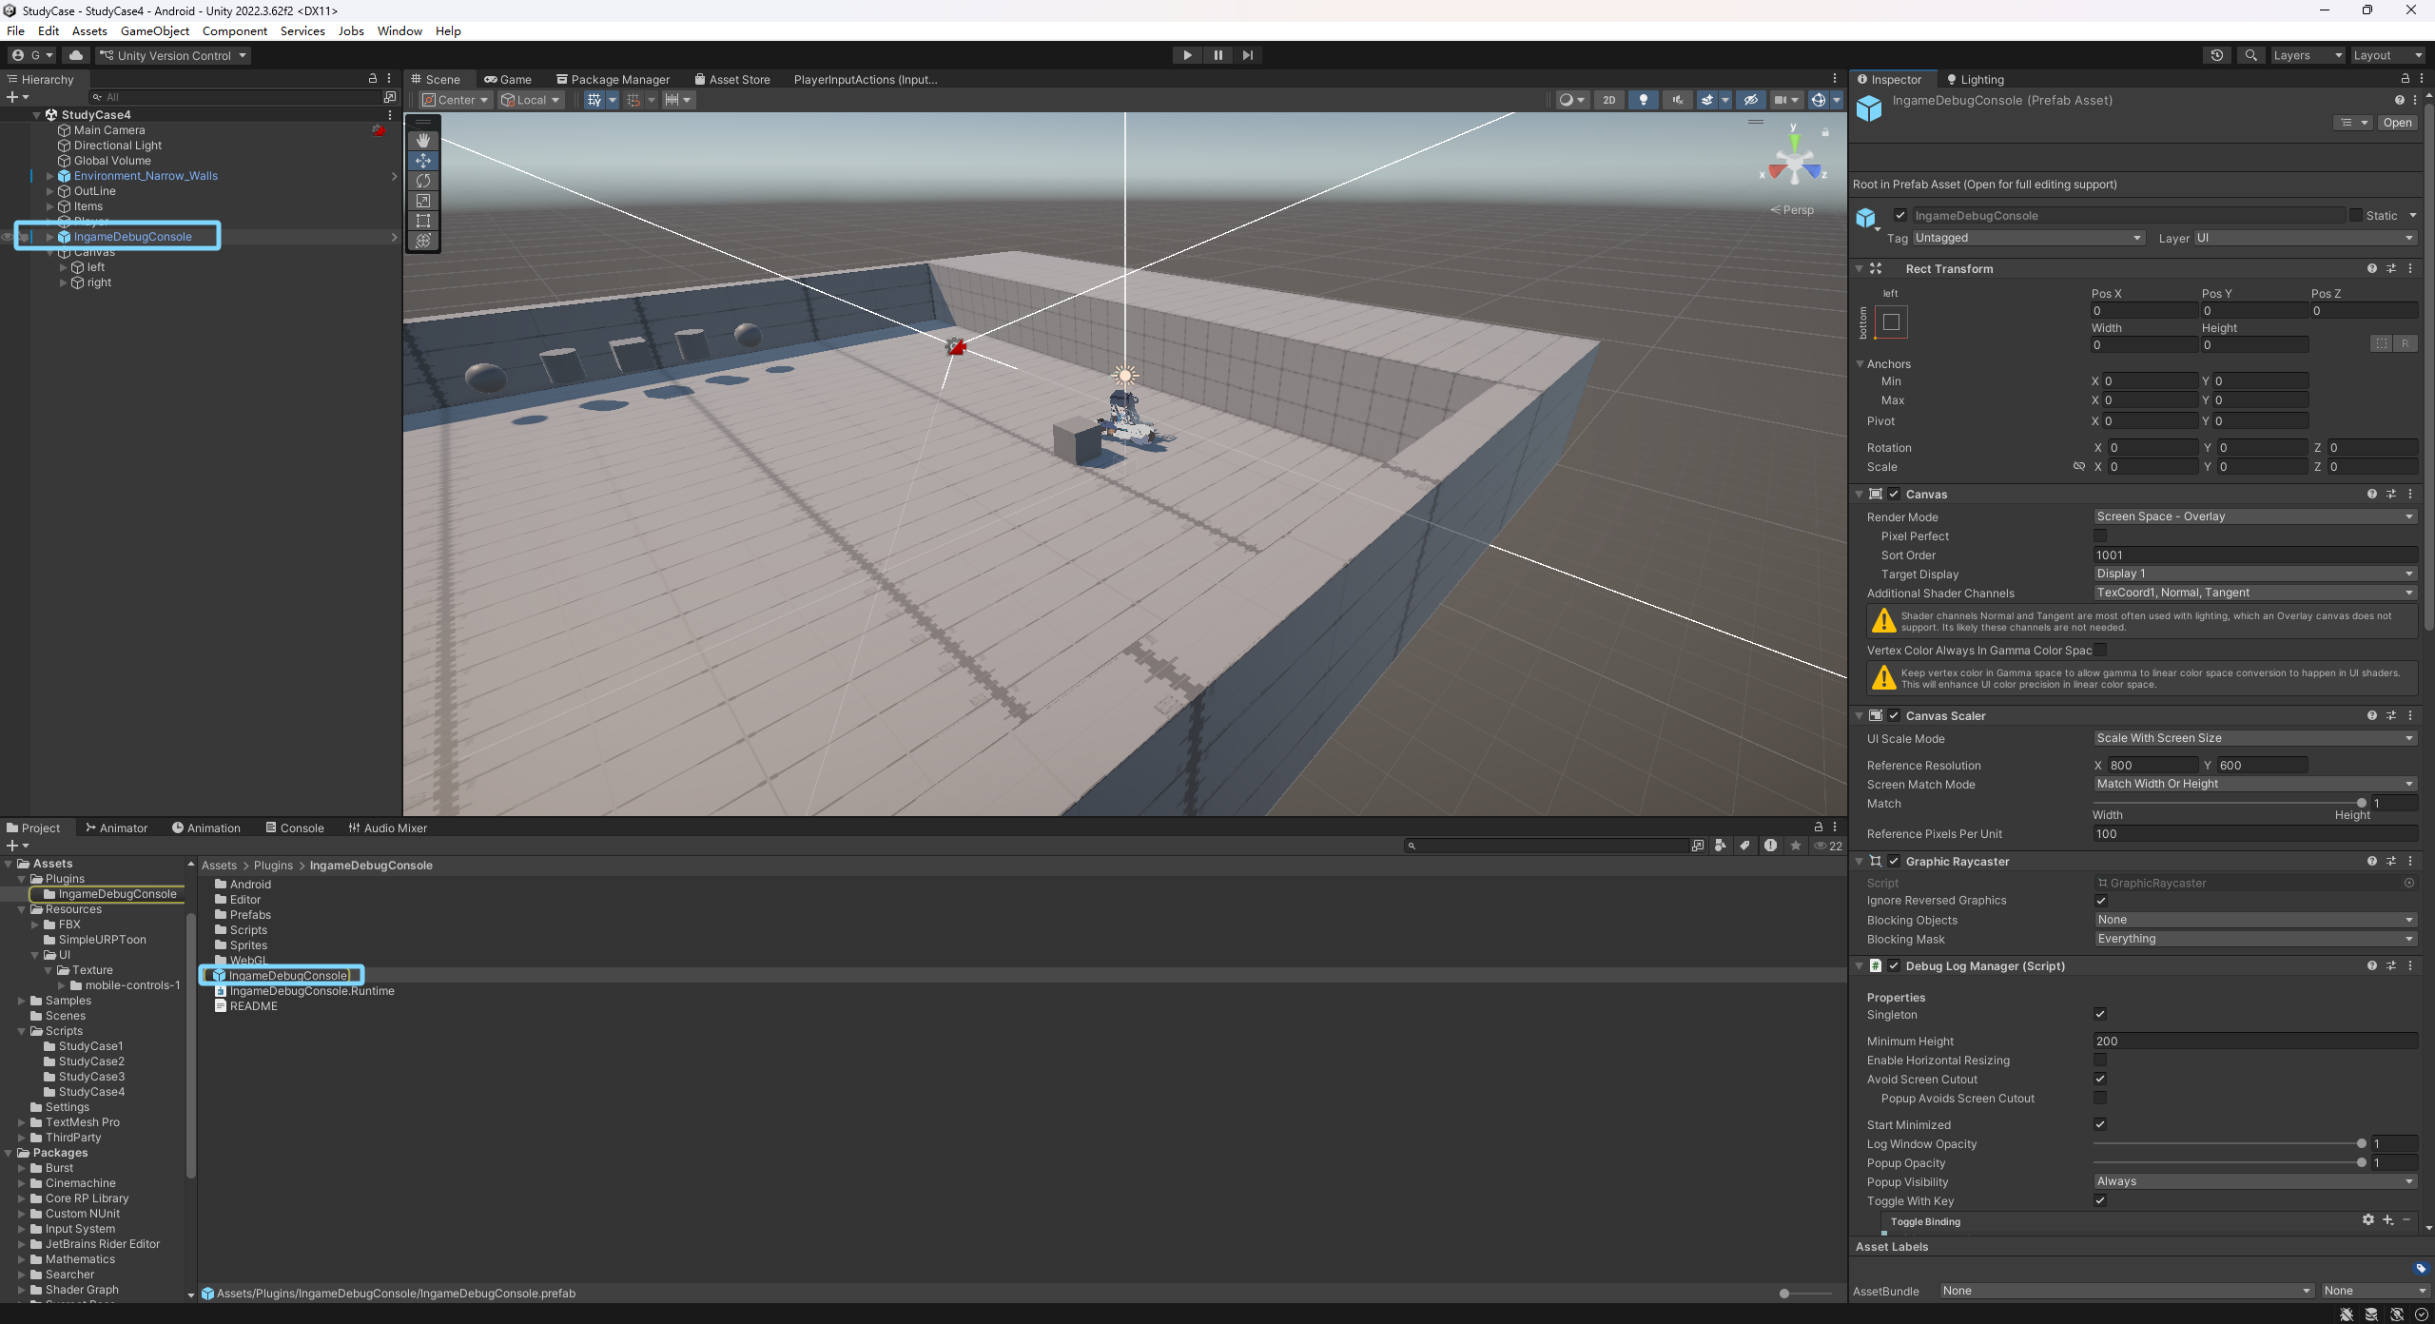
Task: Click the cloud services icon
Action: point(76,55)
